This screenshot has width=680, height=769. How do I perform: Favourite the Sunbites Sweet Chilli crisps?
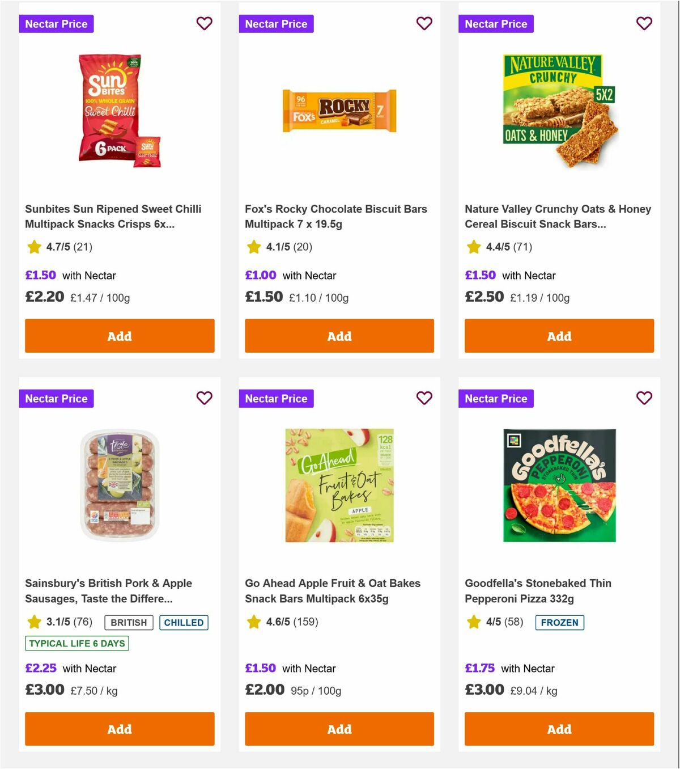click(x=204, y=24)
